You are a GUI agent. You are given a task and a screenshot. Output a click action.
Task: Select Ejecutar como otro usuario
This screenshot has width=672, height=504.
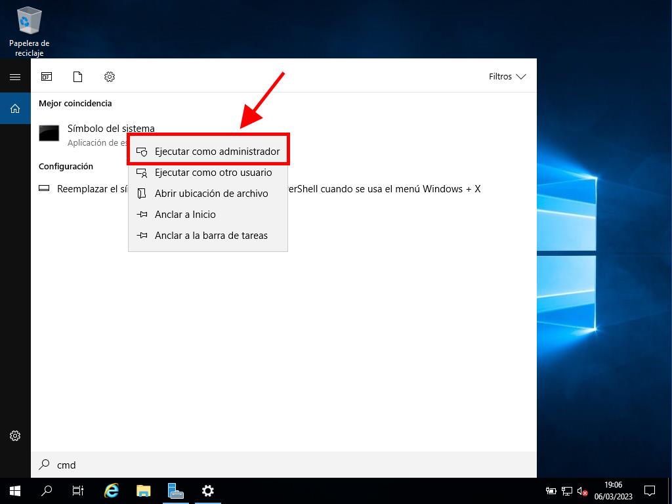tap(208, 173)
